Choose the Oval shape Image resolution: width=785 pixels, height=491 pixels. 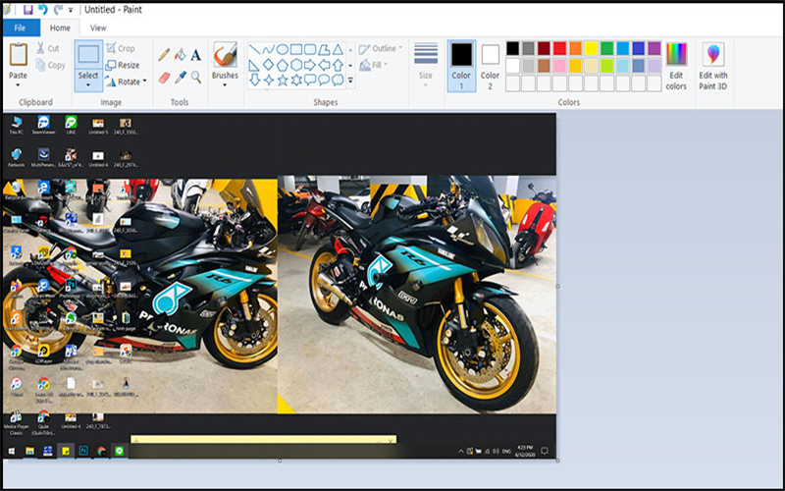tap(283, 49)
